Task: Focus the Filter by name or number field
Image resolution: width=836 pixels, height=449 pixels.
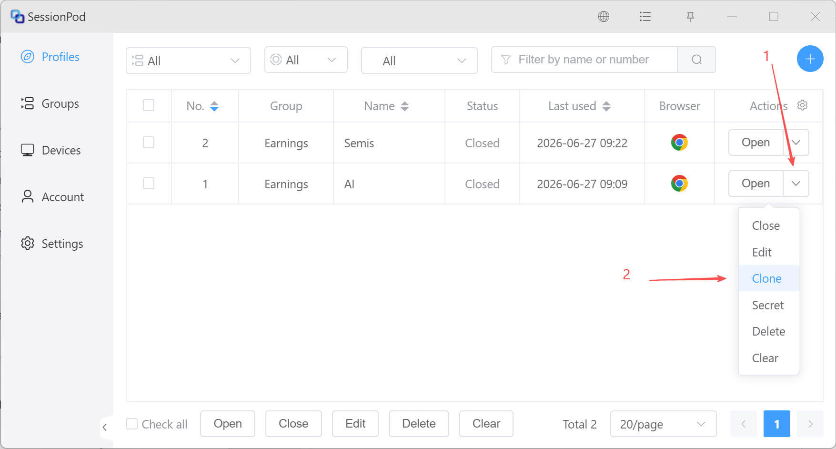Action: click(584, 60)
